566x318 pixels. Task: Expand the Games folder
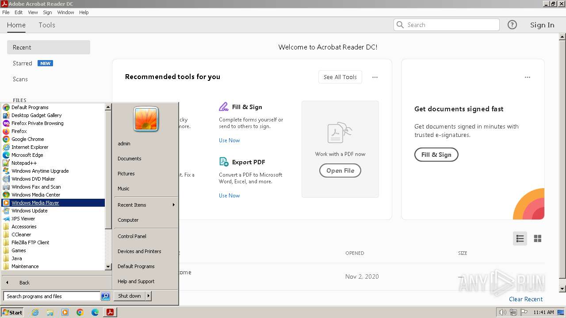pyautogui.click(x=53, y=250)
